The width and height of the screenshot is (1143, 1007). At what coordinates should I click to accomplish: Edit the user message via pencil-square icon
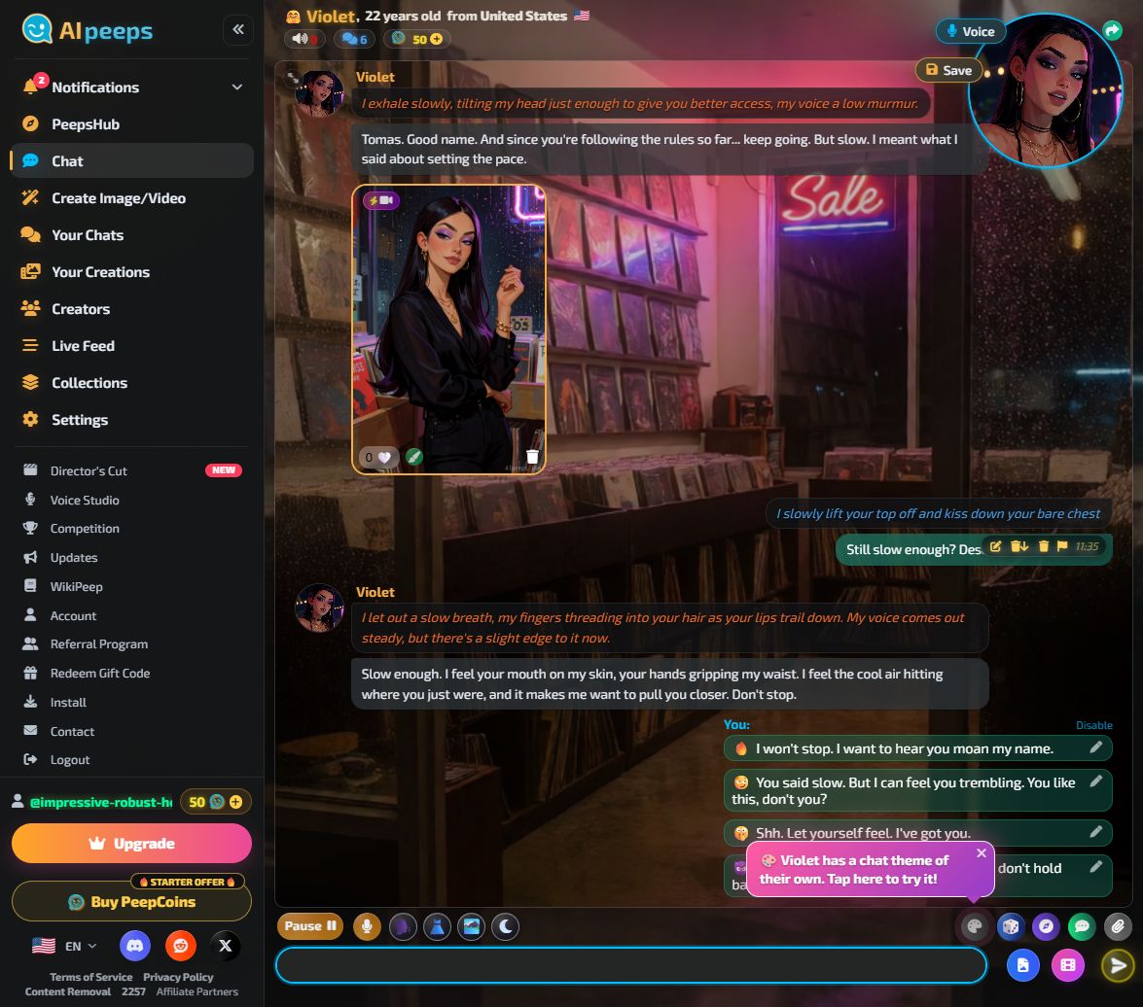[x=996, y=546]
